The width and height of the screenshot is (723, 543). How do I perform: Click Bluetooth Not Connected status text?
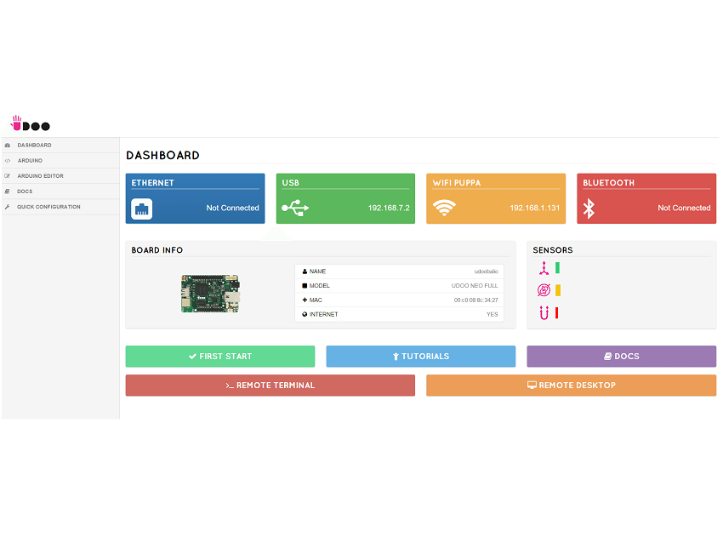pos(684,208)
